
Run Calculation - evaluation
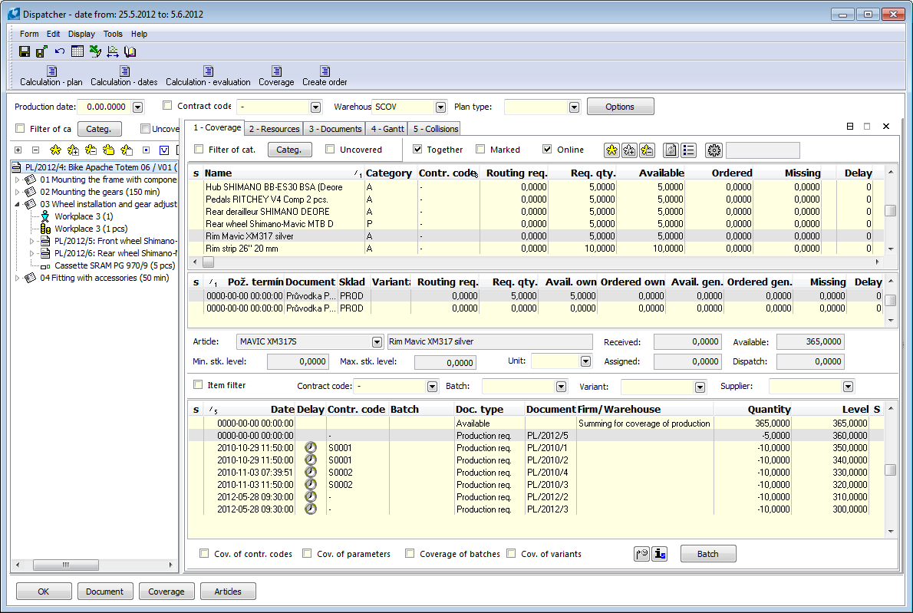tap(208, 76)
